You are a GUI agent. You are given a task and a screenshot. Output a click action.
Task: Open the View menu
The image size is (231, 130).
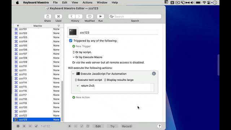tap(75, 3)
